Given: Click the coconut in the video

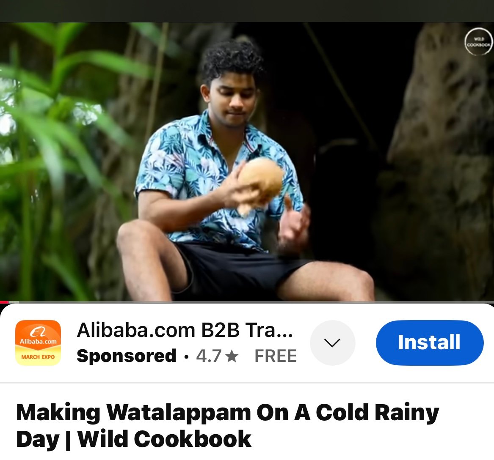Looking at the screenshot, I should (260, 183).
